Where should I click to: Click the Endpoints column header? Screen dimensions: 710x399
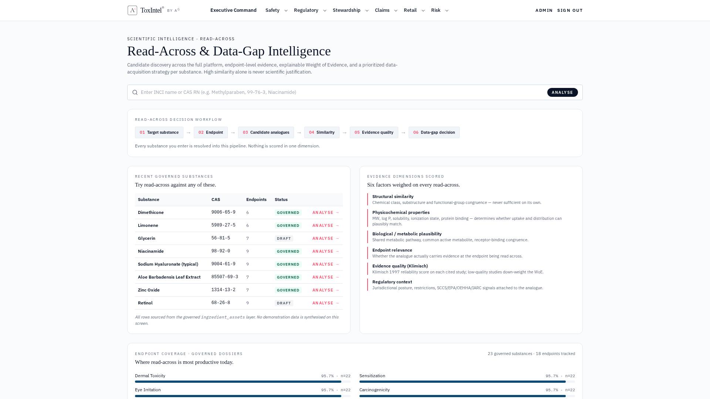pos(256,199)
